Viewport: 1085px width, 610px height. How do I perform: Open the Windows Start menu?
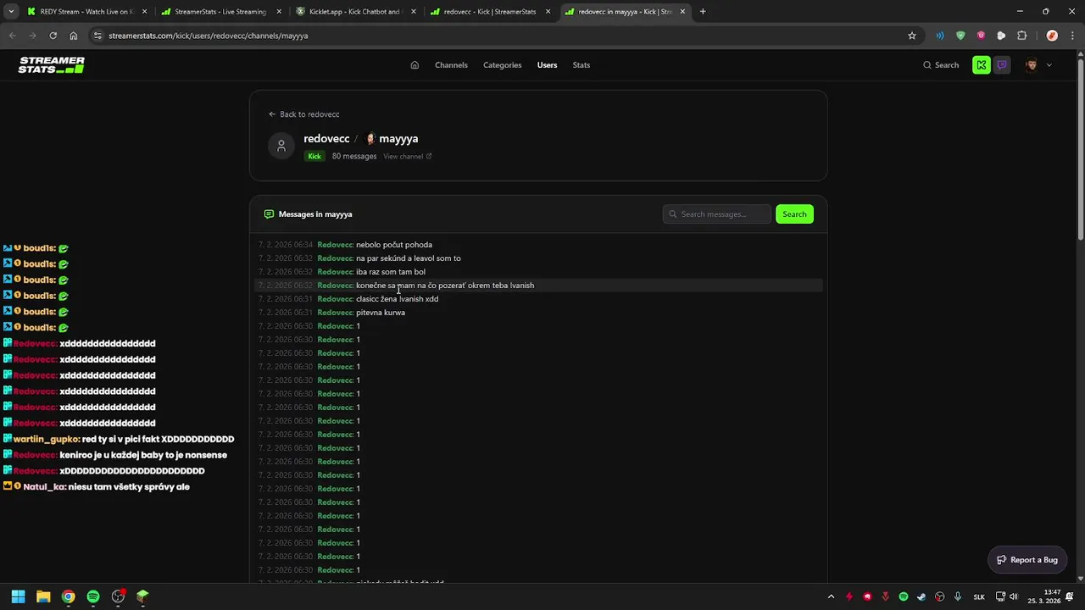coord(18,596)
